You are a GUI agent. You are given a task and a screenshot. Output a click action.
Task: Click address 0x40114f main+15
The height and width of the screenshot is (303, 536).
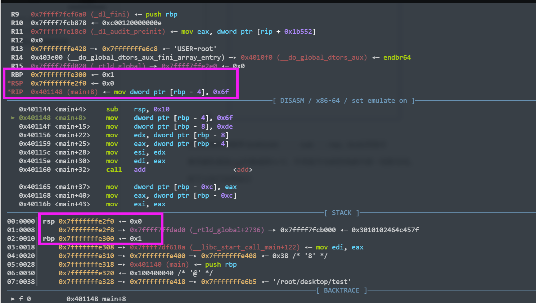pyautogui.click(x=54, y=127)
